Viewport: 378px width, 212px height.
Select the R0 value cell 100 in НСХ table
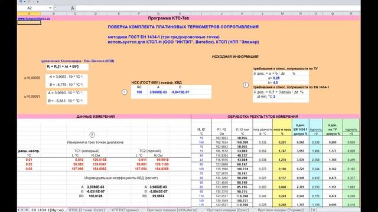pos(139,92)
